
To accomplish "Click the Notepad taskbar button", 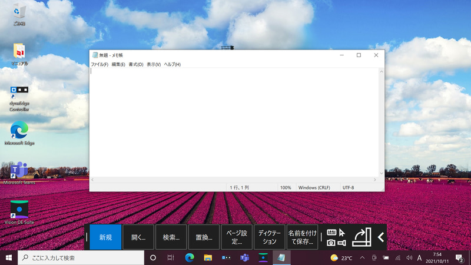I will pos(281,258).
